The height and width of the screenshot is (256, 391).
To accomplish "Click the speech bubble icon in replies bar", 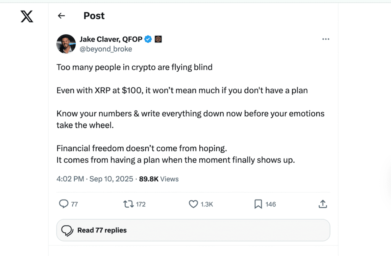I will pyautogui.click(x=67, y=230).
